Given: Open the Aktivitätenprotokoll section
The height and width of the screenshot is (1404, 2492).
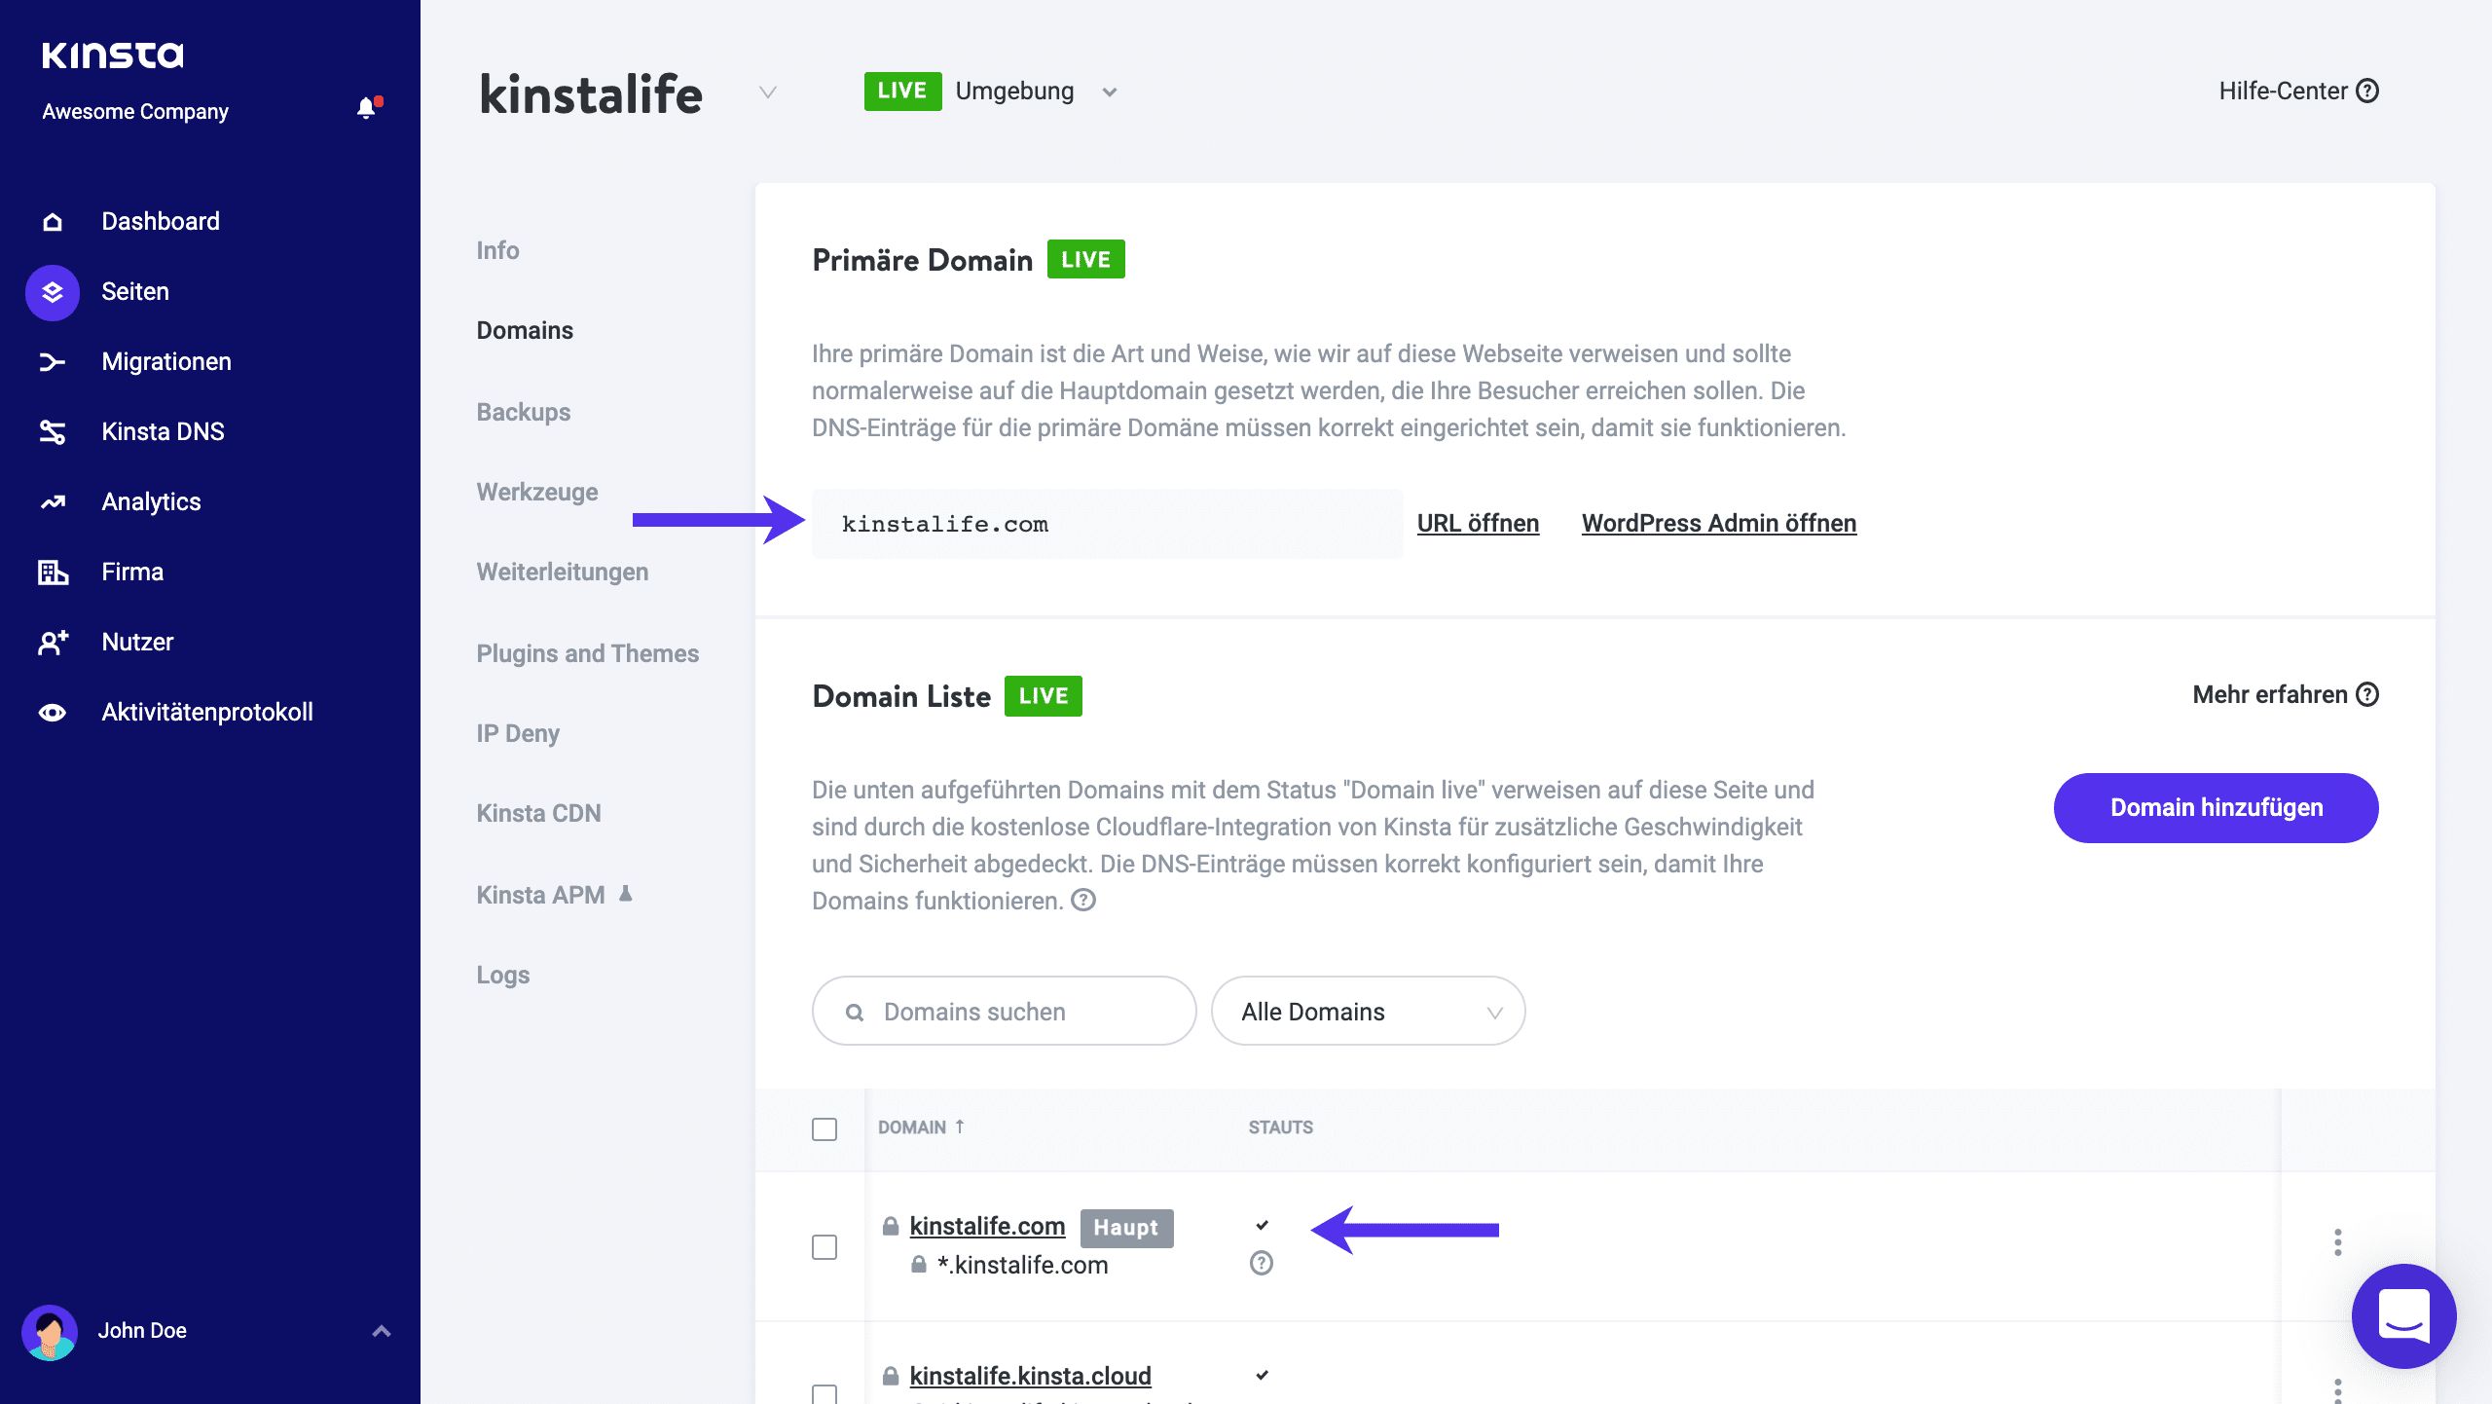Looking at the screenshot, I should (x=206, y=712).
